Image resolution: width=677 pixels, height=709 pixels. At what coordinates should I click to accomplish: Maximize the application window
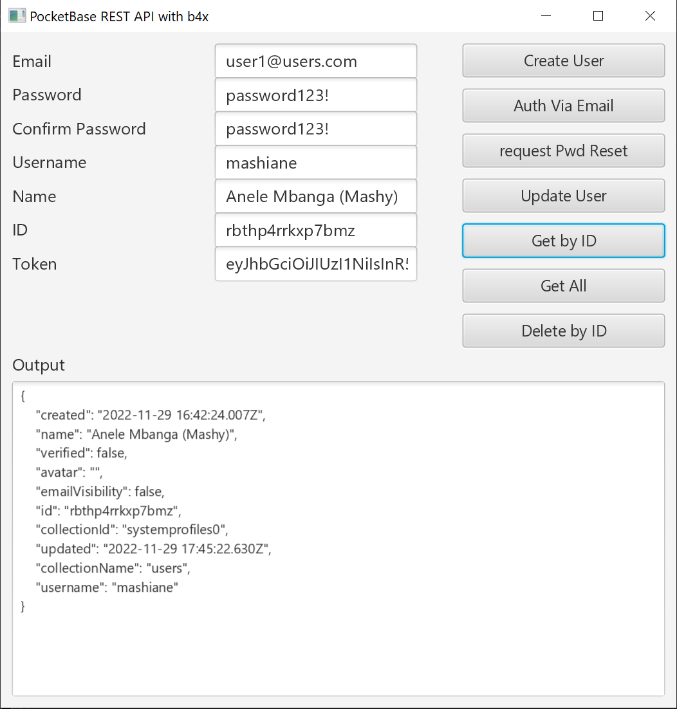(598, 16)
